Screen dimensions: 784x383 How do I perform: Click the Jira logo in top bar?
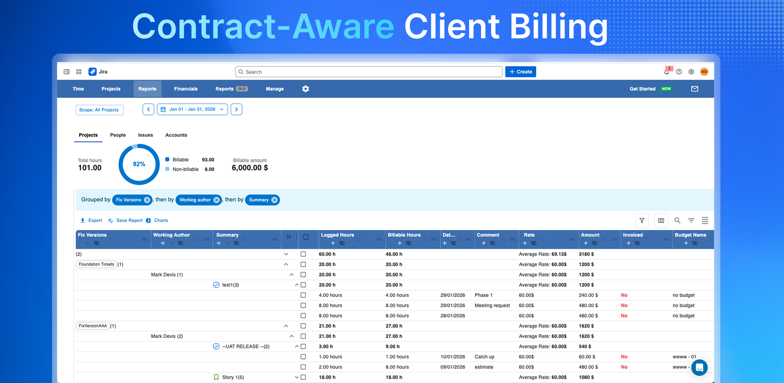click(x=92, y=71)
